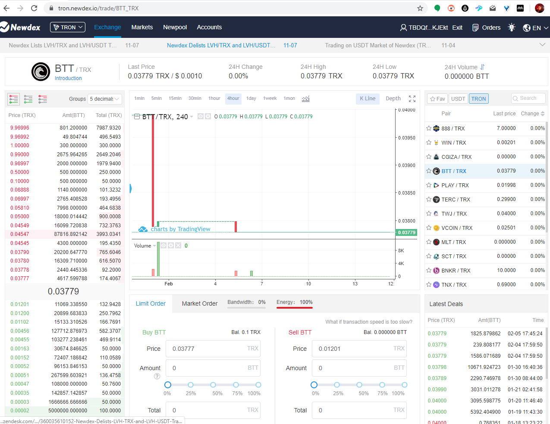Viewport: 550px width, 424px height.
Task: Collapse chart legend box icon
Action: click(x=137, y=117)
